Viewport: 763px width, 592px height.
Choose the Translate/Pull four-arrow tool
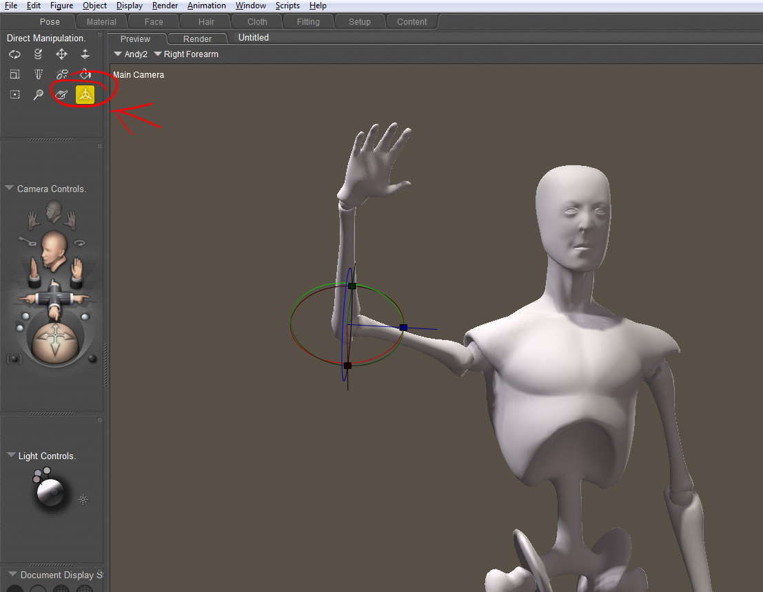[x=61, y=54]
